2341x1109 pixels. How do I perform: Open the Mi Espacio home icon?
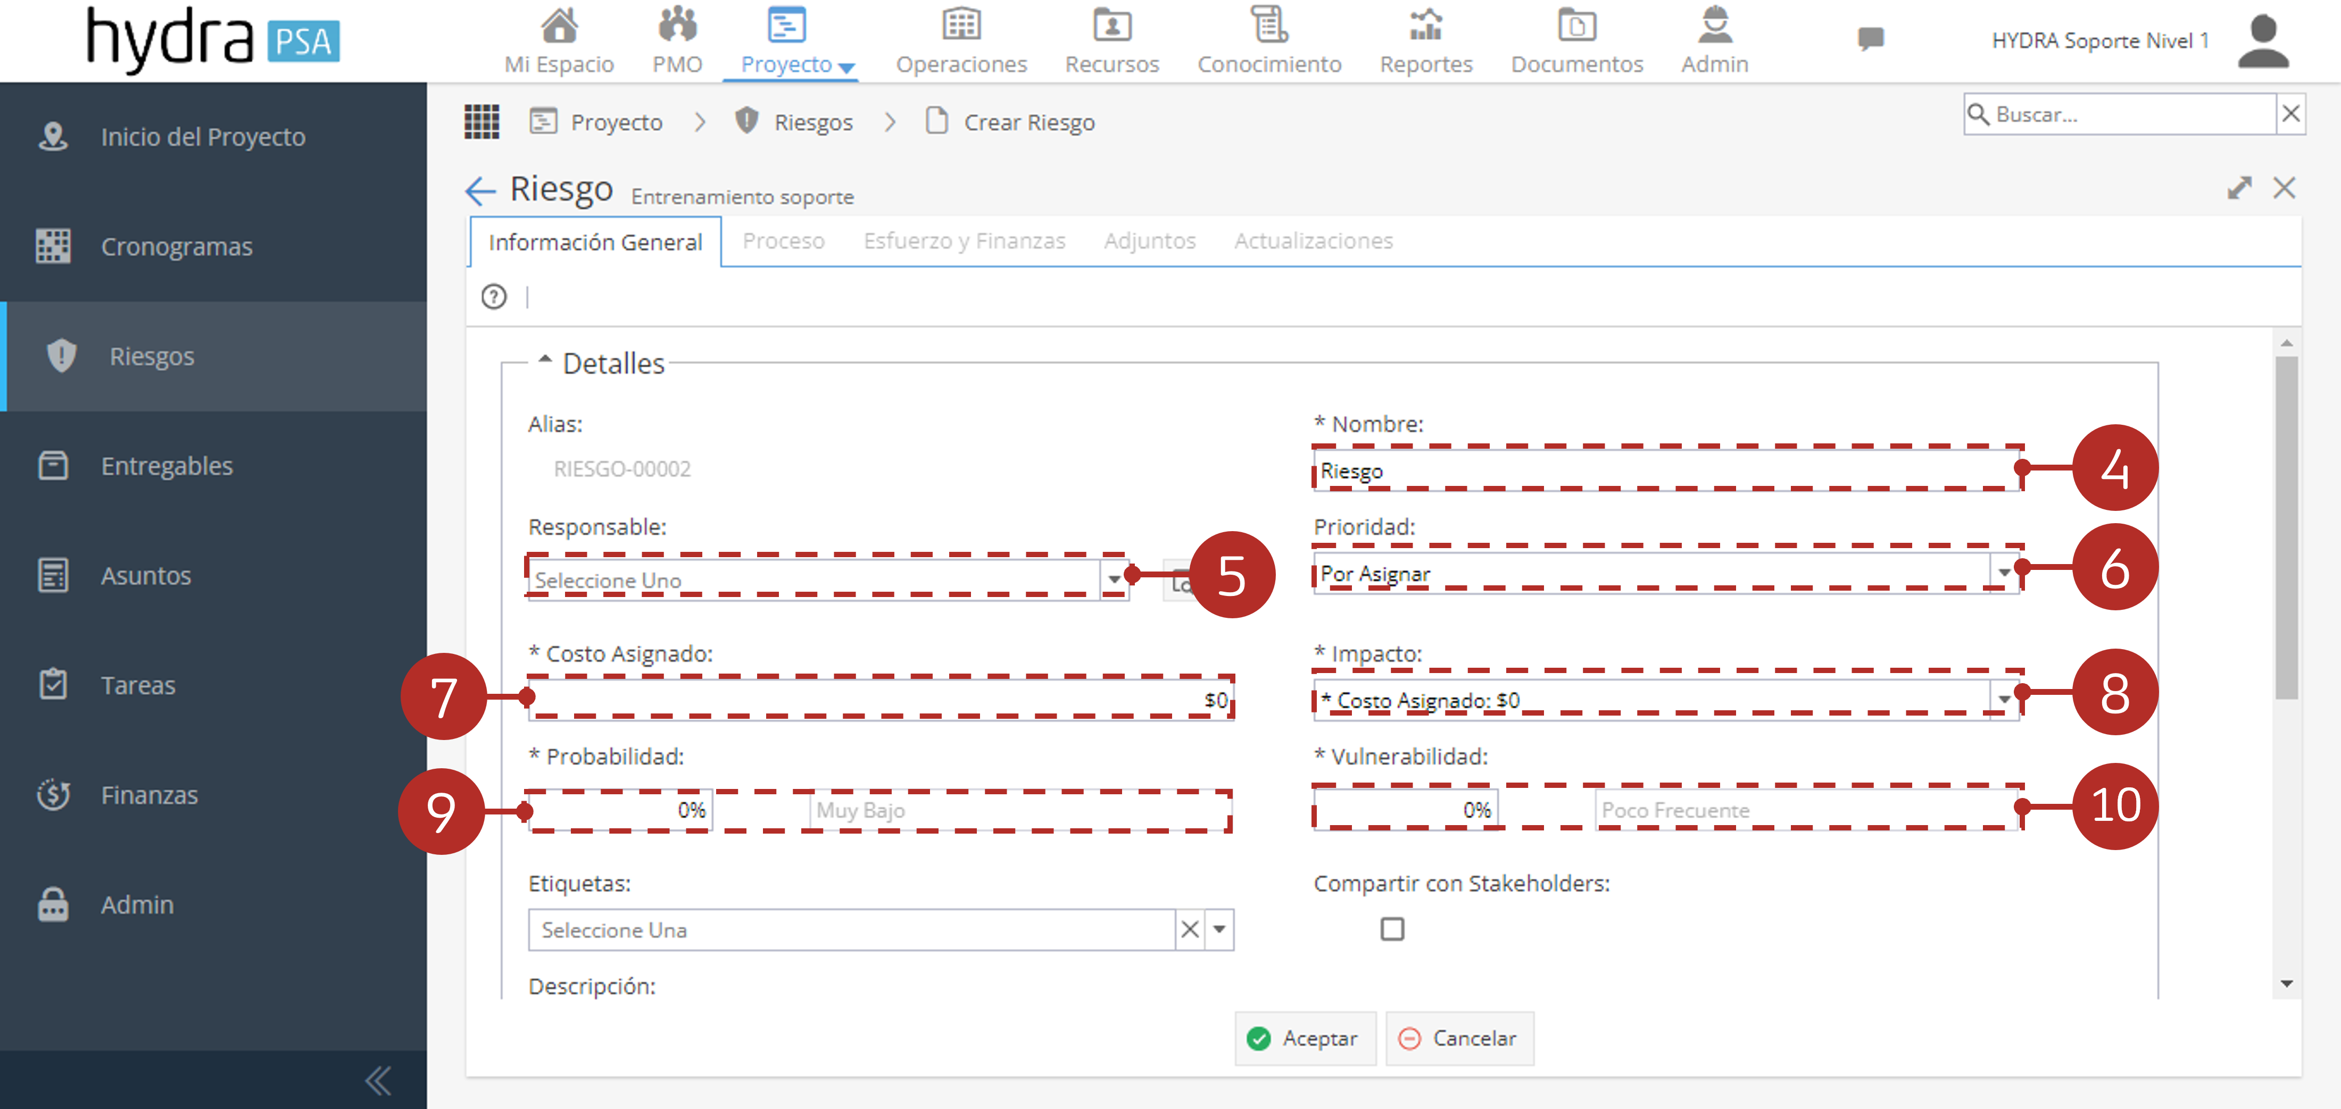tap(559, 24)
